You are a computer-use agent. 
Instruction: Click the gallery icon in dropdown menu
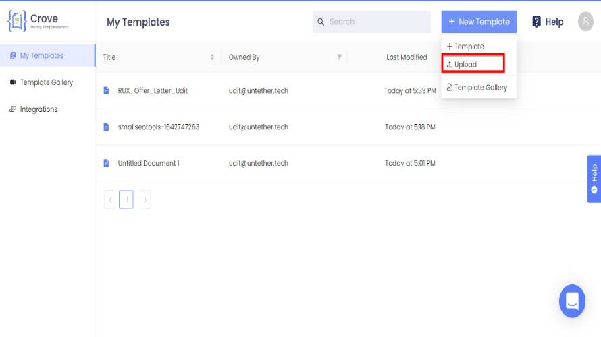(450, 87)
